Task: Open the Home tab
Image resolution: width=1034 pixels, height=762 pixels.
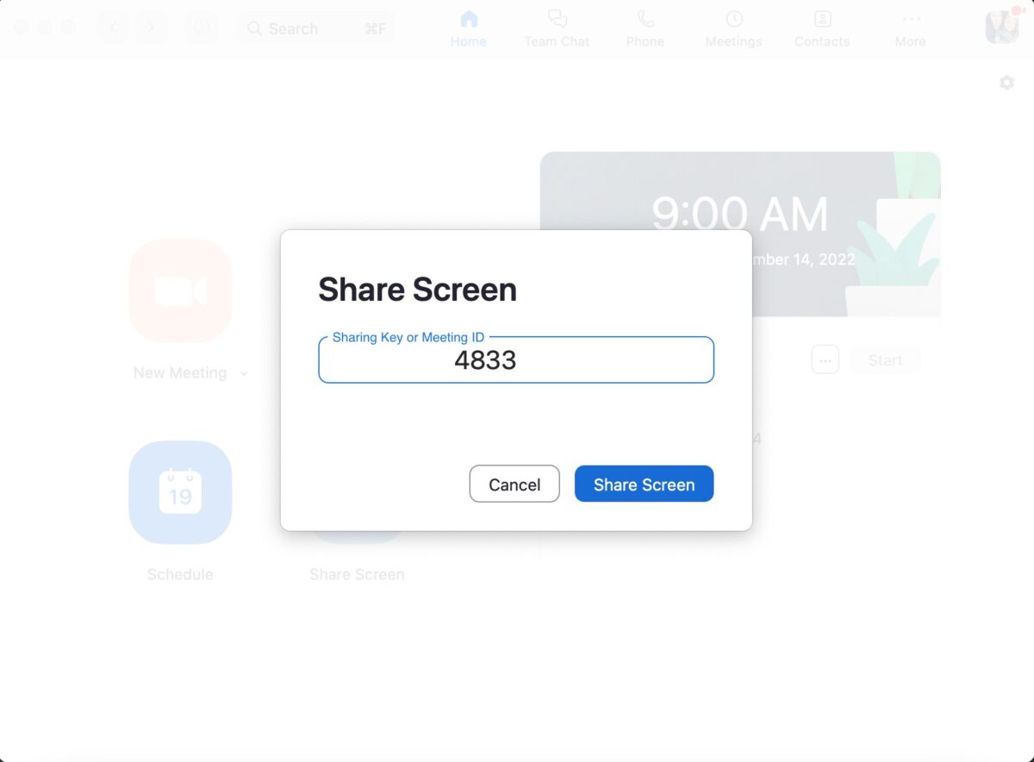Action: [x=468, y=28]
